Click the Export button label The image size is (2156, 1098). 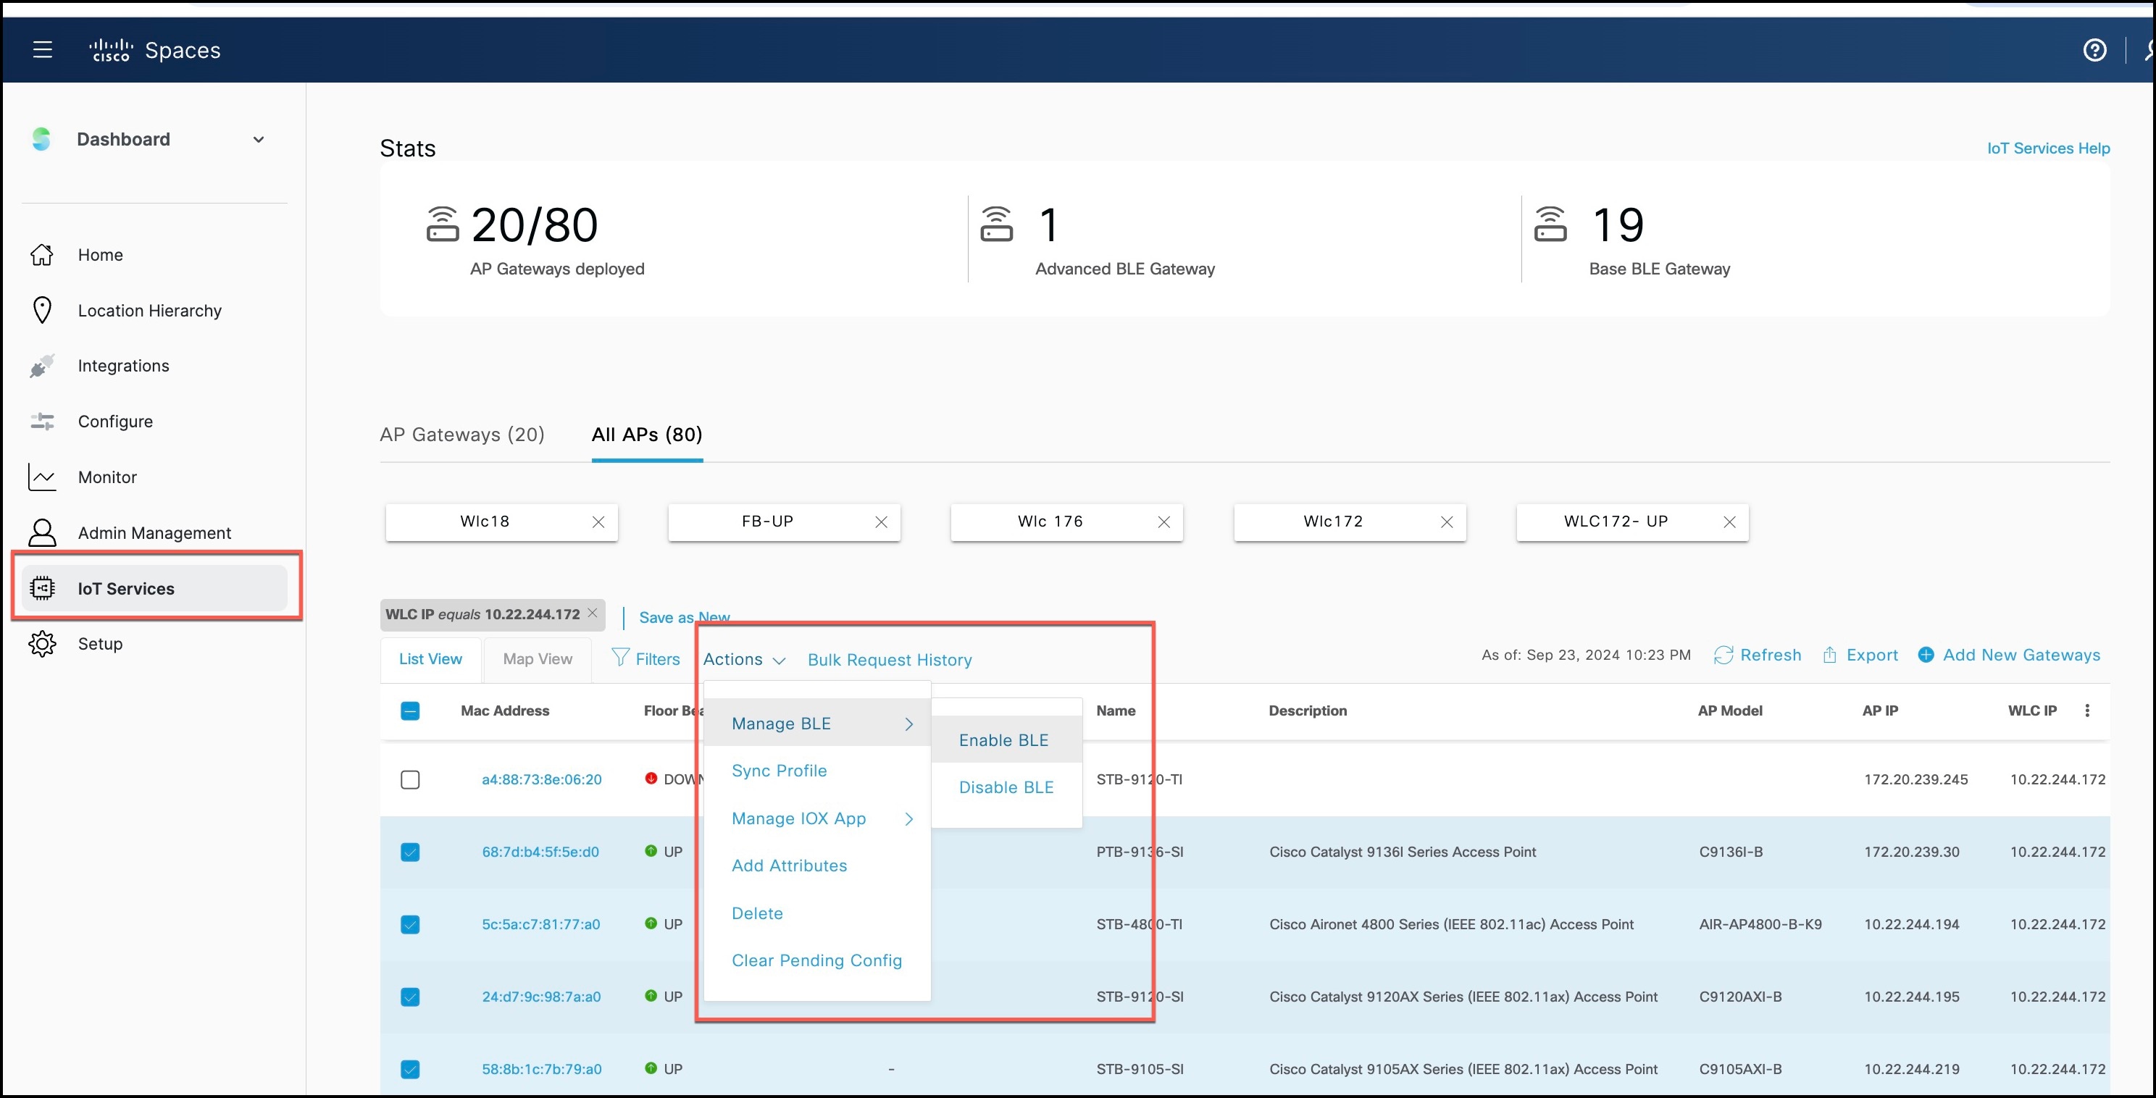click(1871, 655)
